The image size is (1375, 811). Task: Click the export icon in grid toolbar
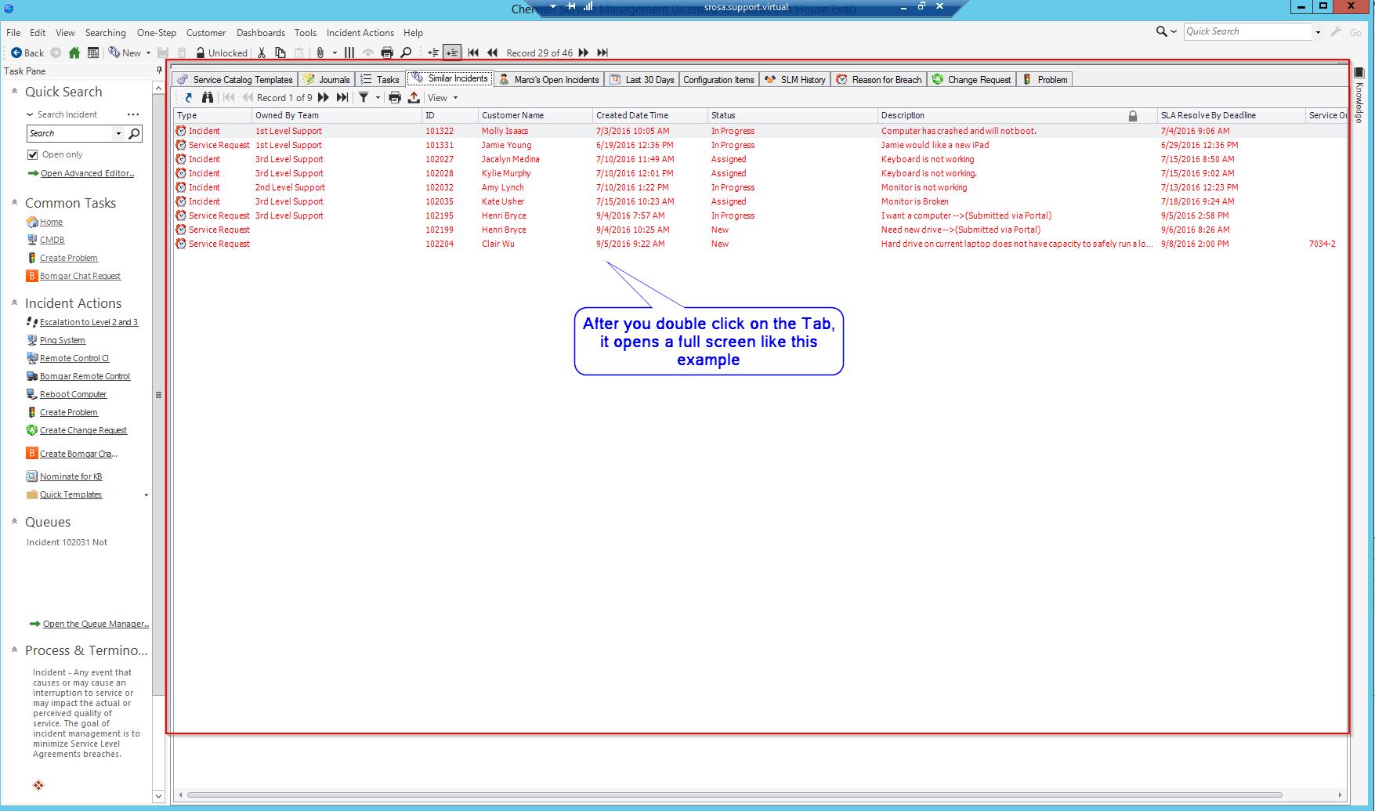tap(414, 98)
